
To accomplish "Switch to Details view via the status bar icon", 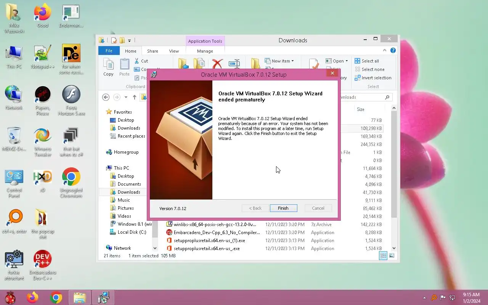I will pos(383,256).
